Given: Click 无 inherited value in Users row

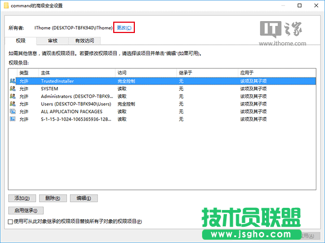Looking at the screenshot, I should [x=181, y=104].
